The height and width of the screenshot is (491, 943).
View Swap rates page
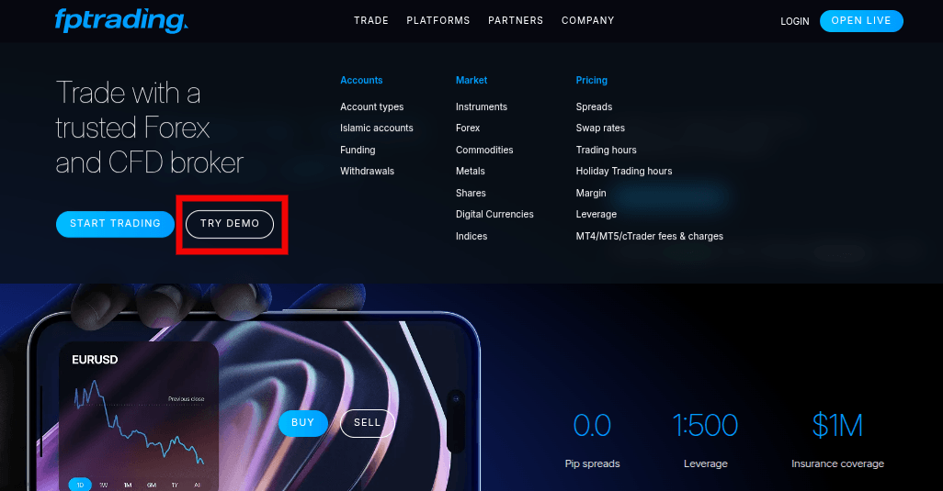(600, 128)
